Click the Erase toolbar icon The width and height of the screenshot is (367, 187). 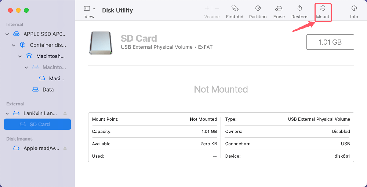[279, 9]
